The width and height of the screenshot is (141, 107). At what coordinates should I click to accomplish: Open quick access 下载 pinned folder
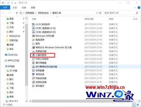pos(10,23)
